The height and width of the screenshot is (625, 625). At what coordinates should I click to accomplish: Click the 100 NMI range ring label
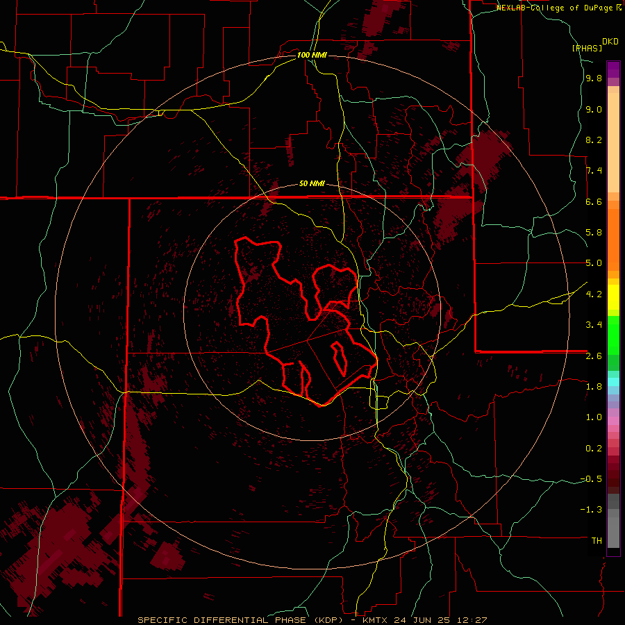tap(312, 55)
